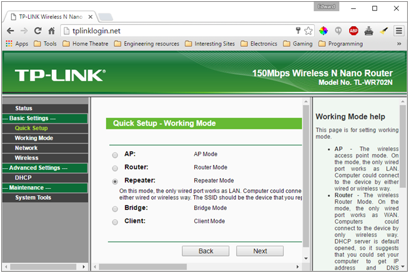Click the 'Repeater Mode' description text
Screen dimensions: 409x273
click(x=214, y=181)
